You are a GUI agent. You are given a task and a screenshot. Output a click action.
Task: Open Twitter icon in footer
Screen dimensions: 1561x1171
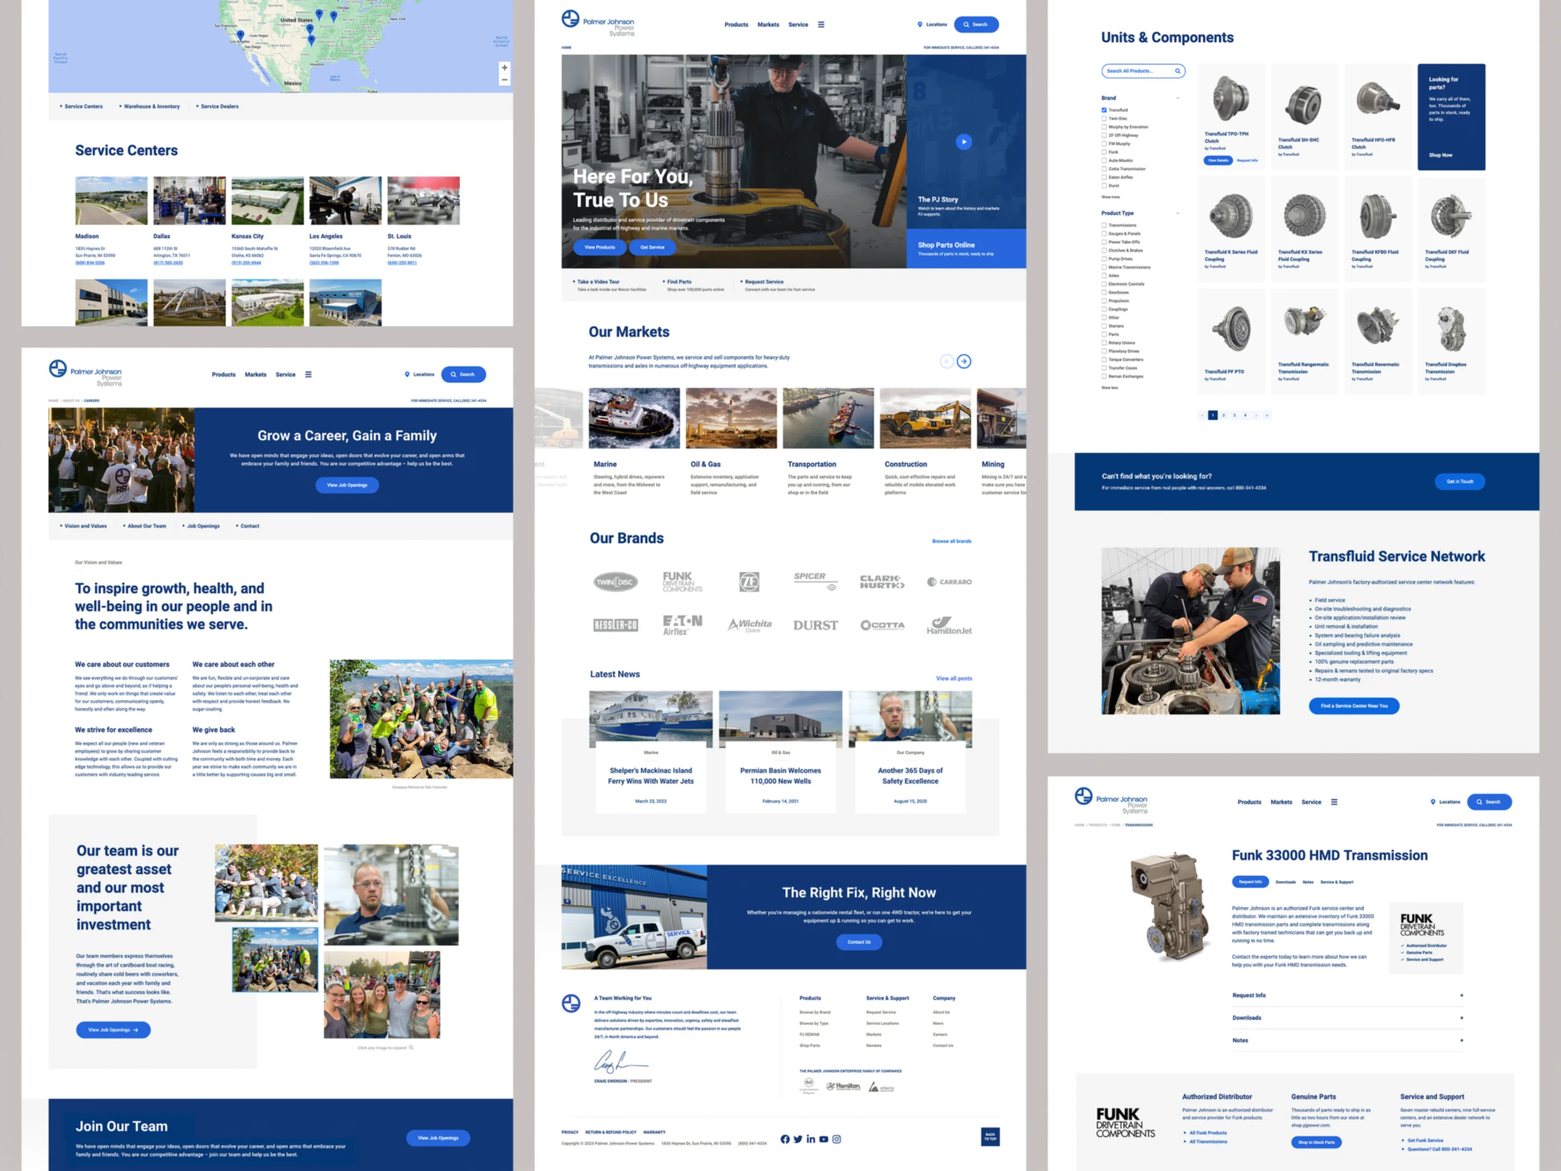coord(797,1139)
